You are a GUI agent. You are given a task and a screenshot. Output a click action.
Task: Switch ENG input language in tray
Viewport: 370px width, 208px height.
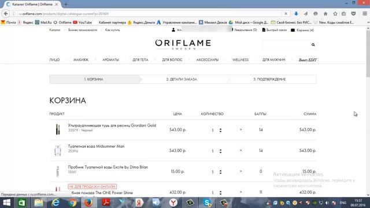[x=343, y=203]
